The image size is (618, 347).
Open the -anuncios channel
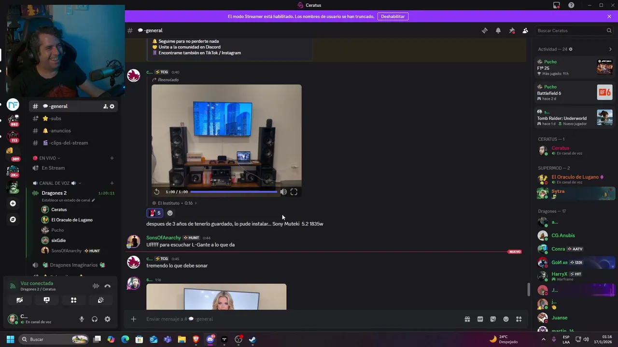coord(72,131)
